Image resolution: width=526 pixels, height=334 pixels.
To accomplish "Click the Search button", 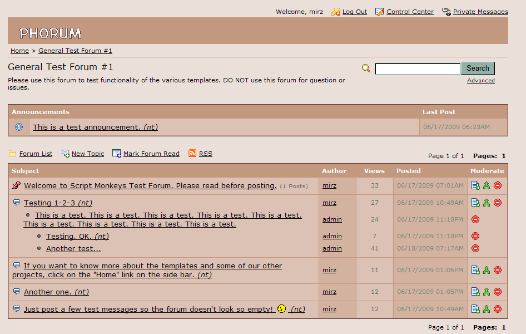I will [478, 68].
